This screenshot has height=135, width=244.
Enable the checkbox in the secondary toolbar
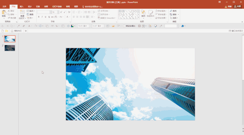pos(124,26)
